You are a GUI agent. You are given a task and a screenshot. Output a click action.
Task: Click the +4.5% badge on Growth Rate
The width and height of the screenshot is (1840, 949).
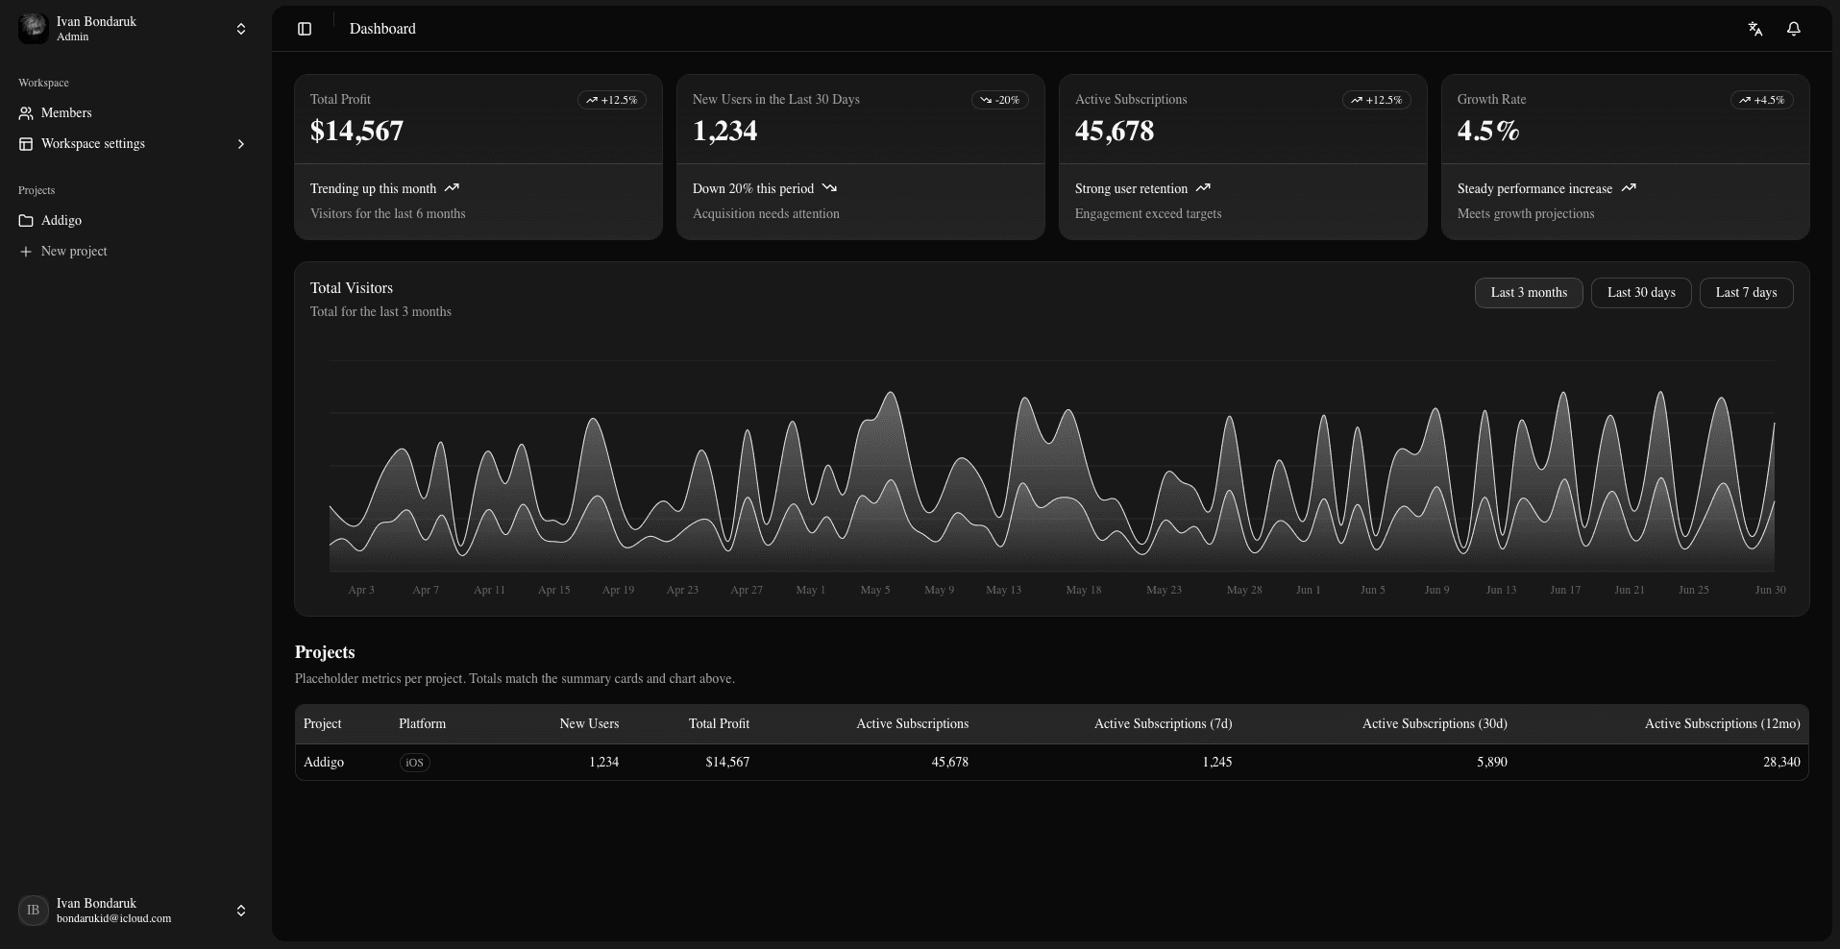[x=1762, y=100]
